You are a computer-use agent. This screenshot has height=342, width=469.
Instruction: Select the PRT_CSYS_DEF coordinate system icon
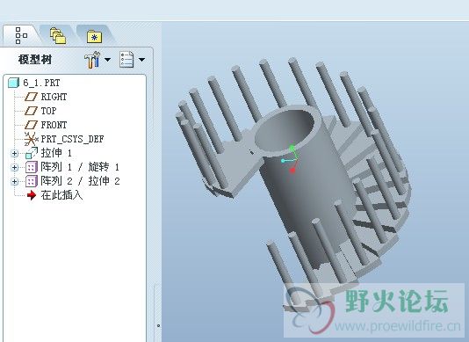(x=31, y=139)
